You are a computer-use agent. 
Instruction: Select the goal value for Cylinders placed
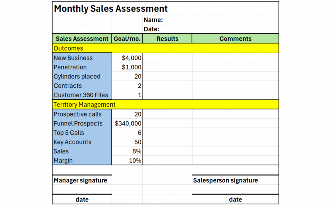(x=127, y=77)
